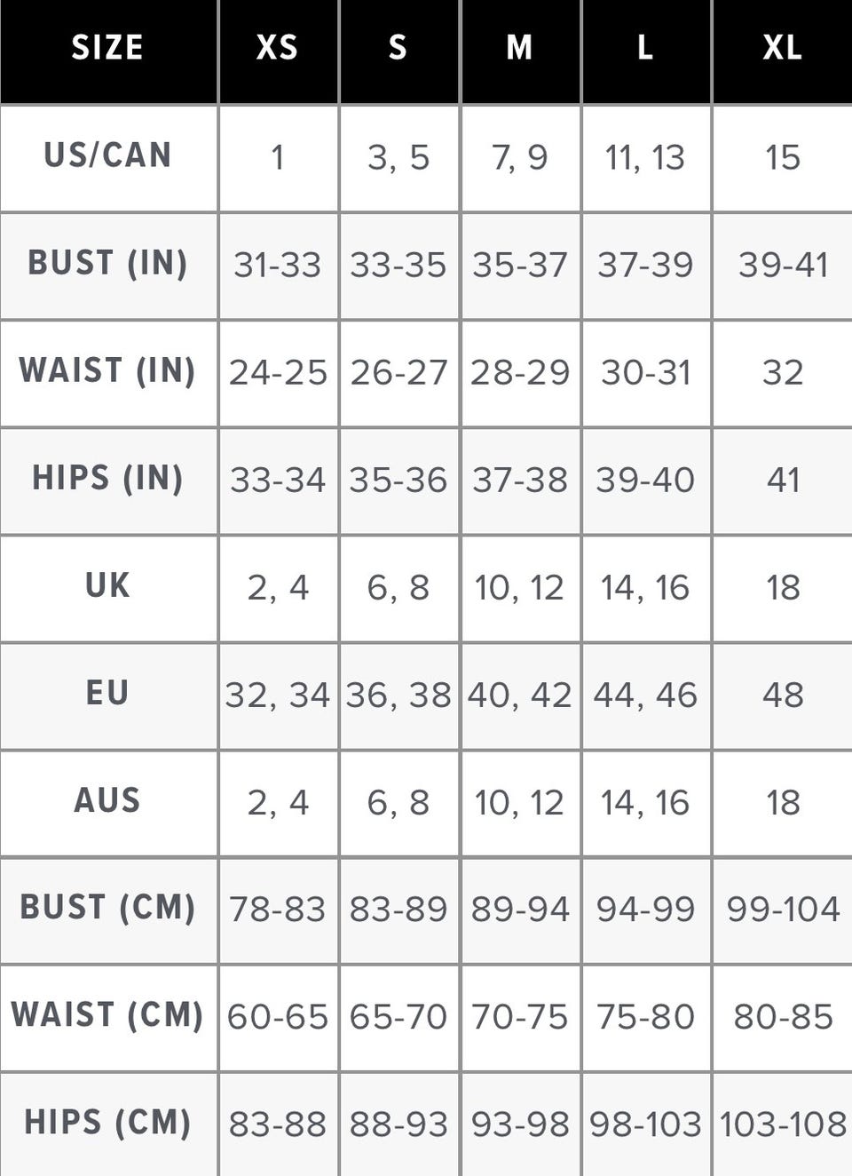Select the BUST (IN) row label
Screen dimensions: 852x1176
[x=108, y=265]
